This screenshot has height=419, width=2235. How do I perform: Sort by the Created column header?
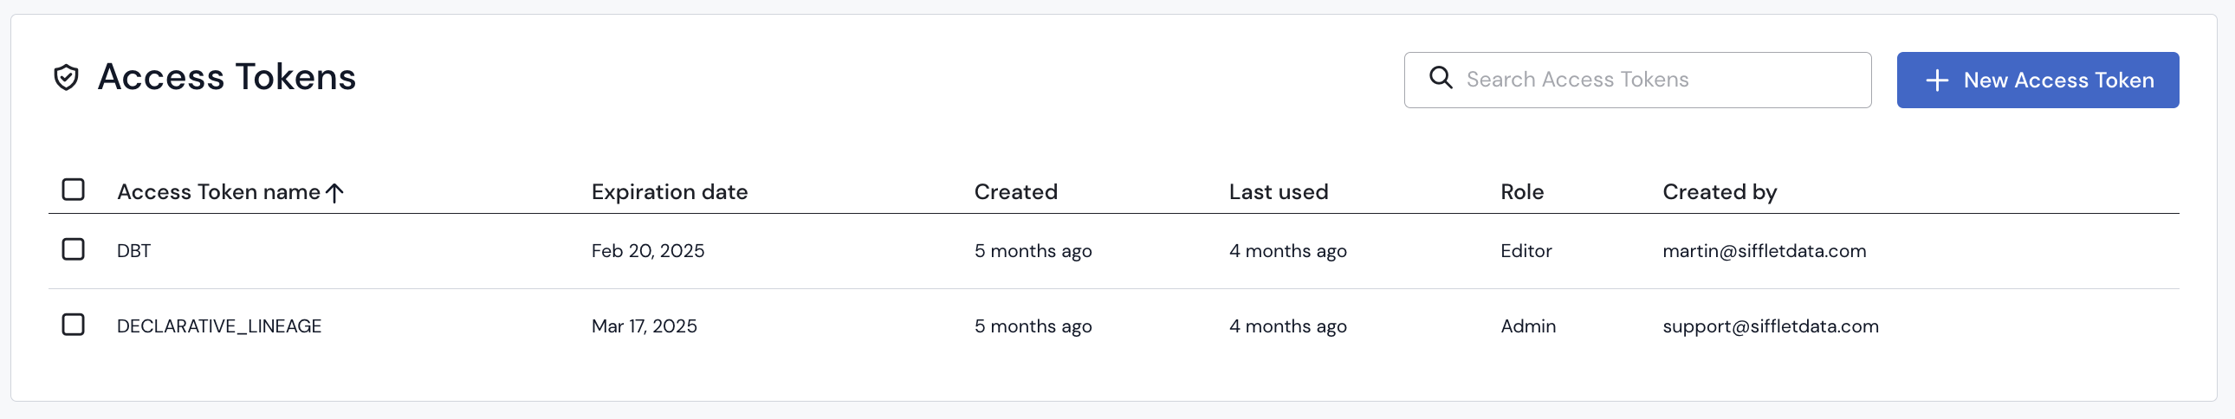pos(1015,191)
